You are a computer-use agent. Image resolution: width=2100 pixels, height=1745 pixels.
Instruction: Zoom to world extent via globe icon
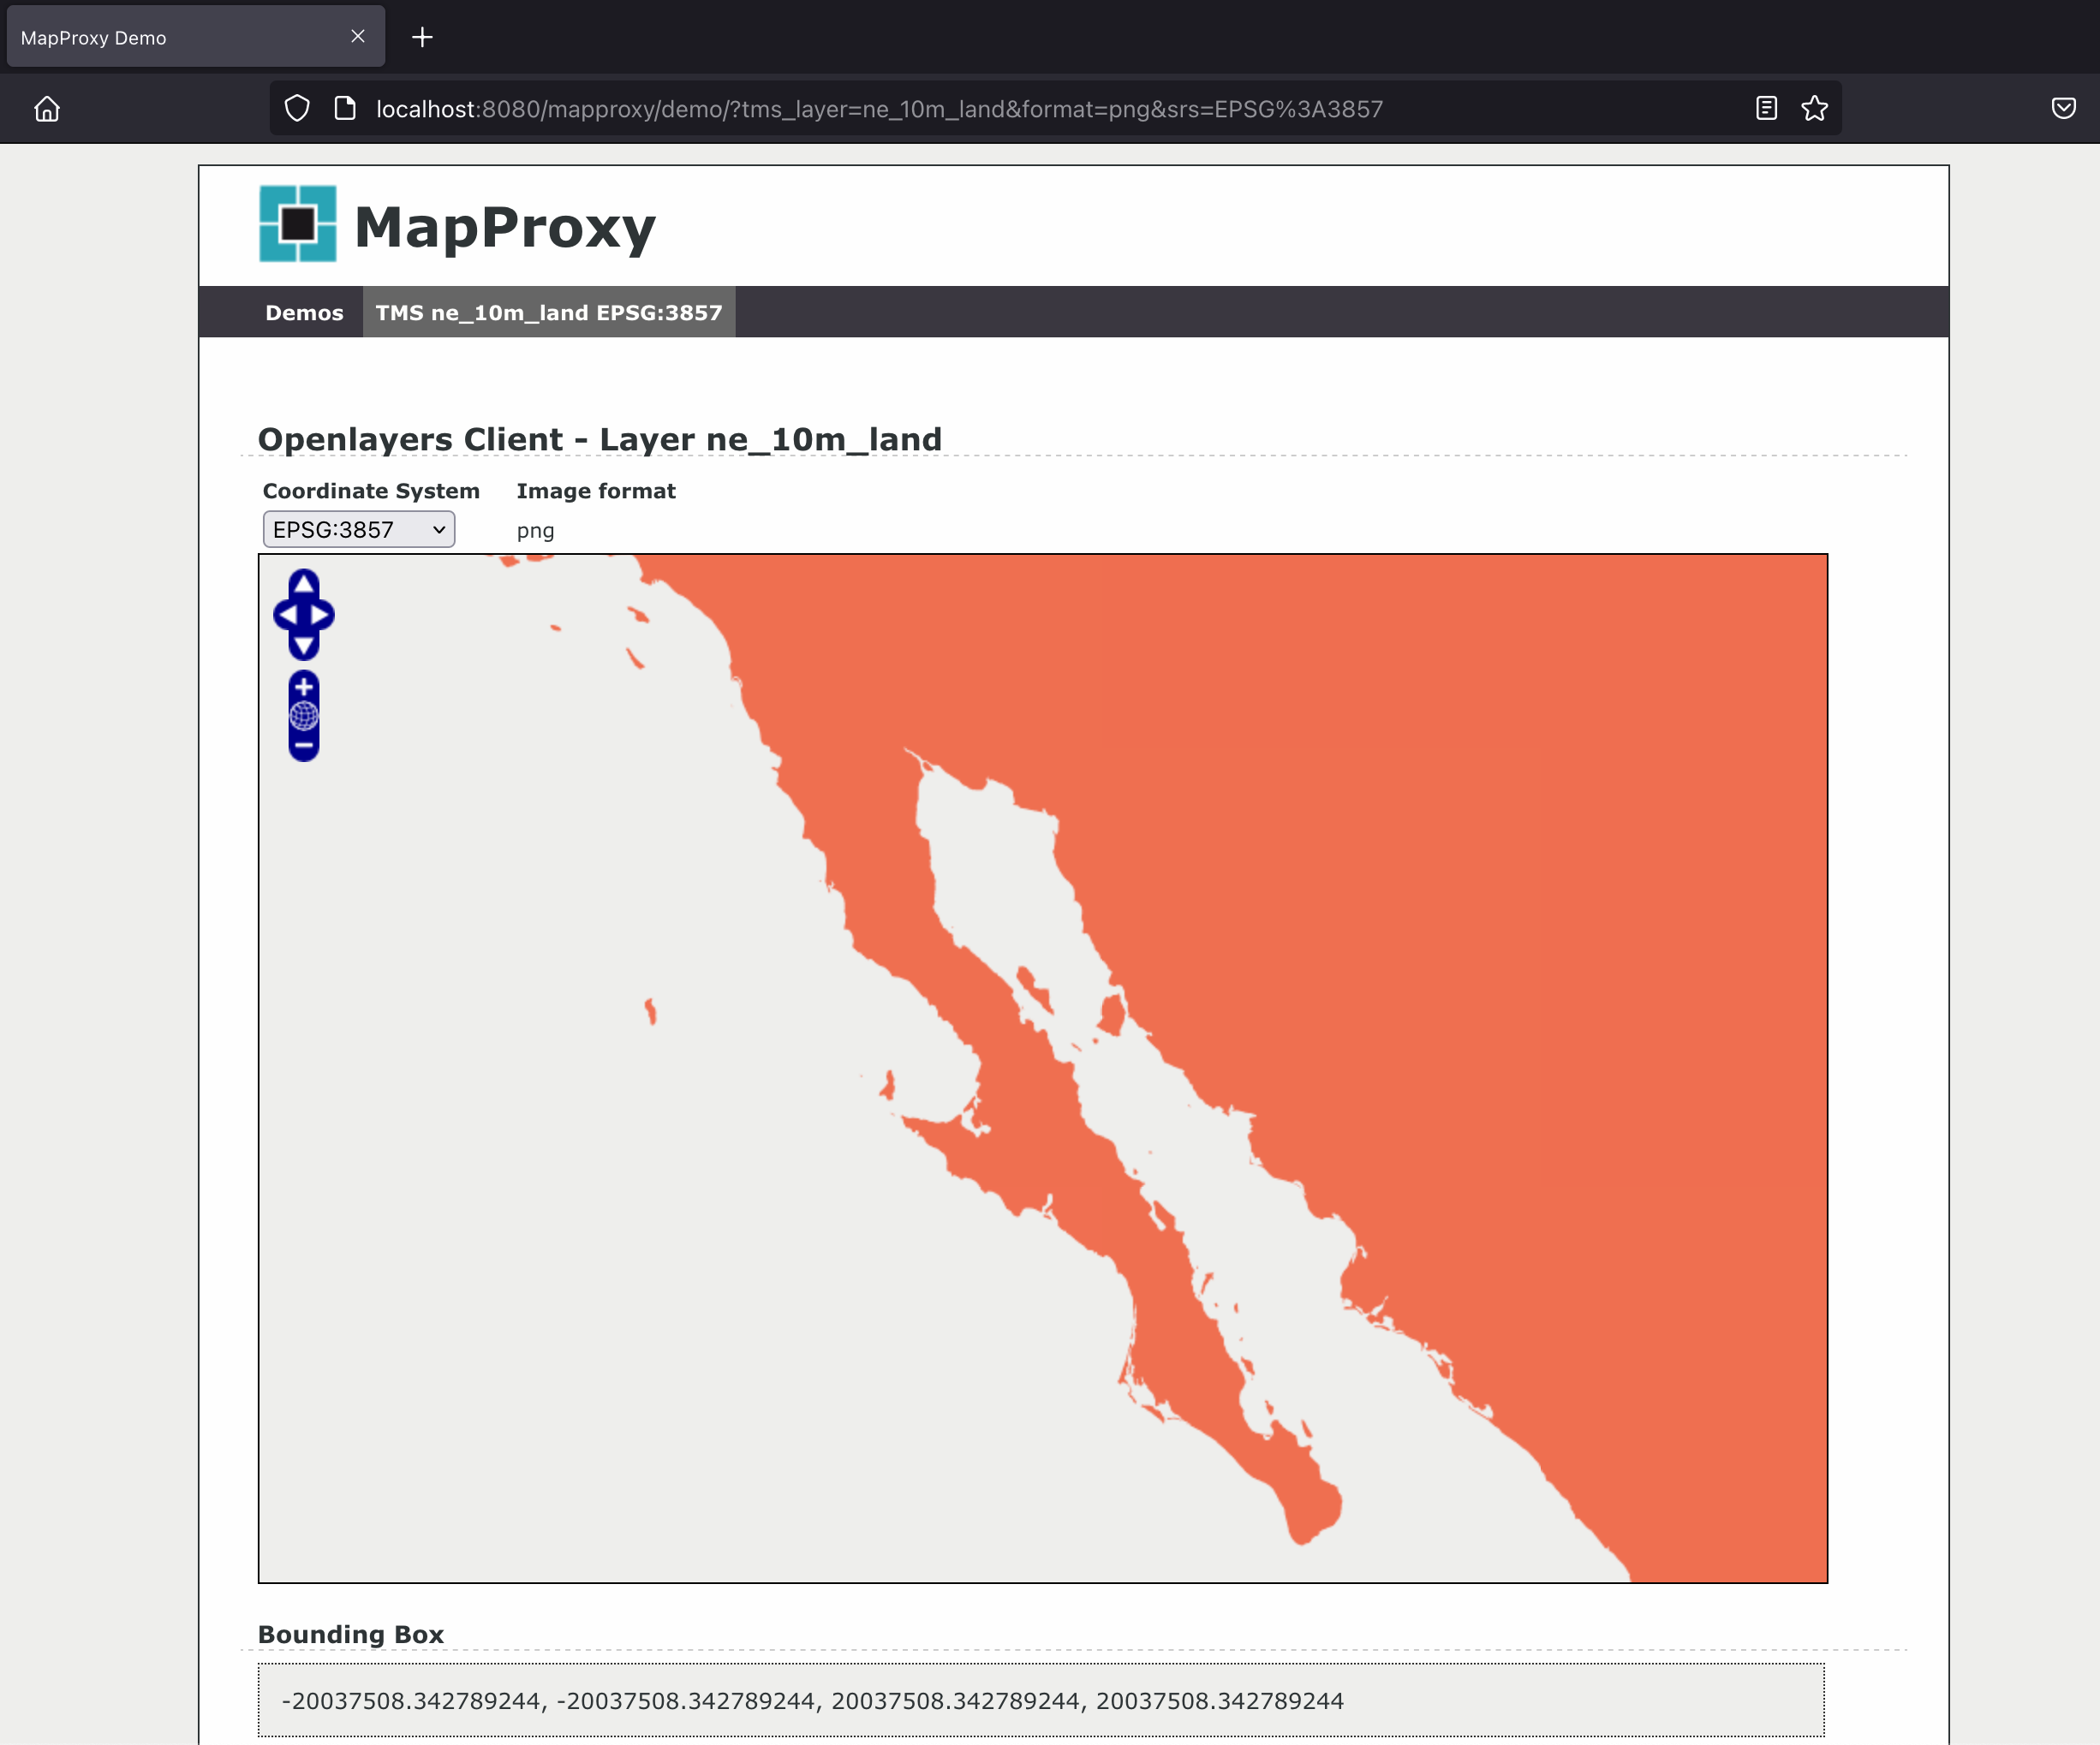coord(303,716)
